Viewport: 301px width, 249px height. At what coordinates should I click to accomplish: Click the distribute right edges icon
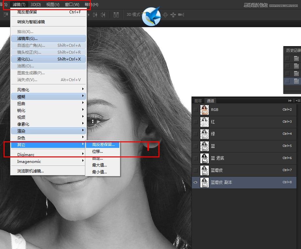pyautogui.click(x=103, y=15)
